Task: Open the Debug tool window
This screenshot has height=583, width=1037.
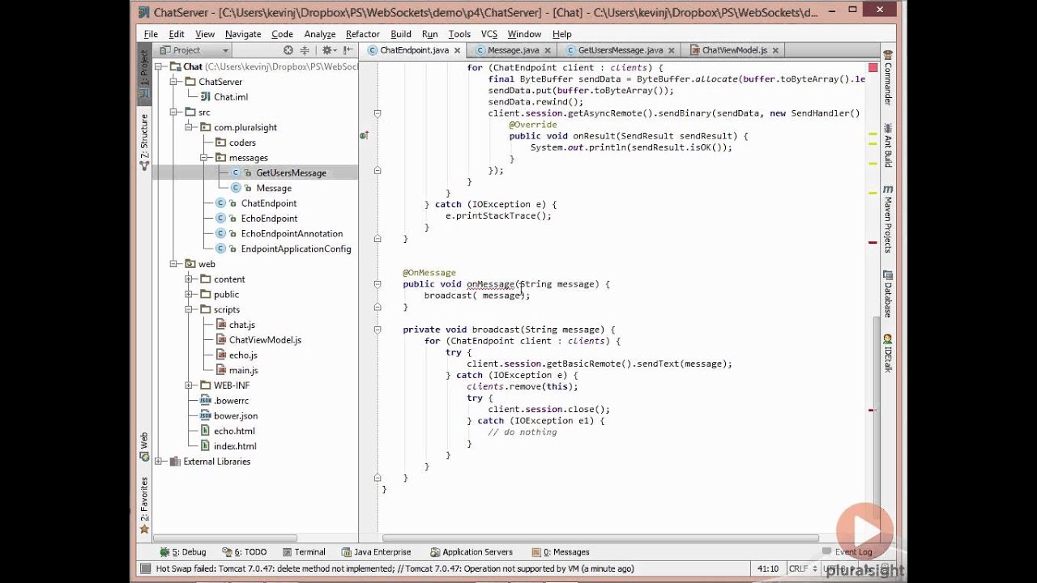Action: click(x=183, y=552)
